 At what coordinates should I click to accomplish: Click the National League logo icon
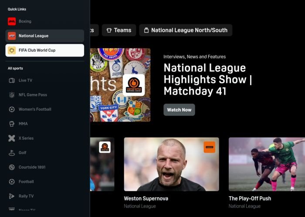12,36
